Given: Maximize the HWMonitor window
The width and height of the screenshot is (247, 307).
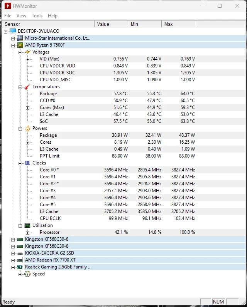Looking at the screenshot, I should (220, 6).
